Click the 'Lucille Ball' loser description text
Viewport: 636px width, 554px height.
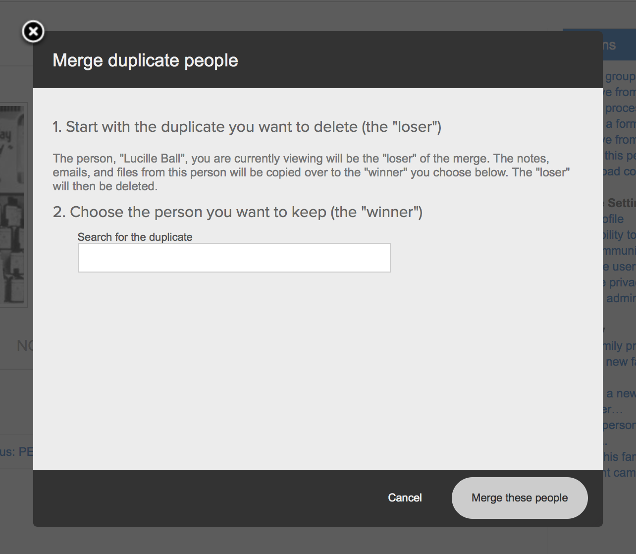pos(311,172)
